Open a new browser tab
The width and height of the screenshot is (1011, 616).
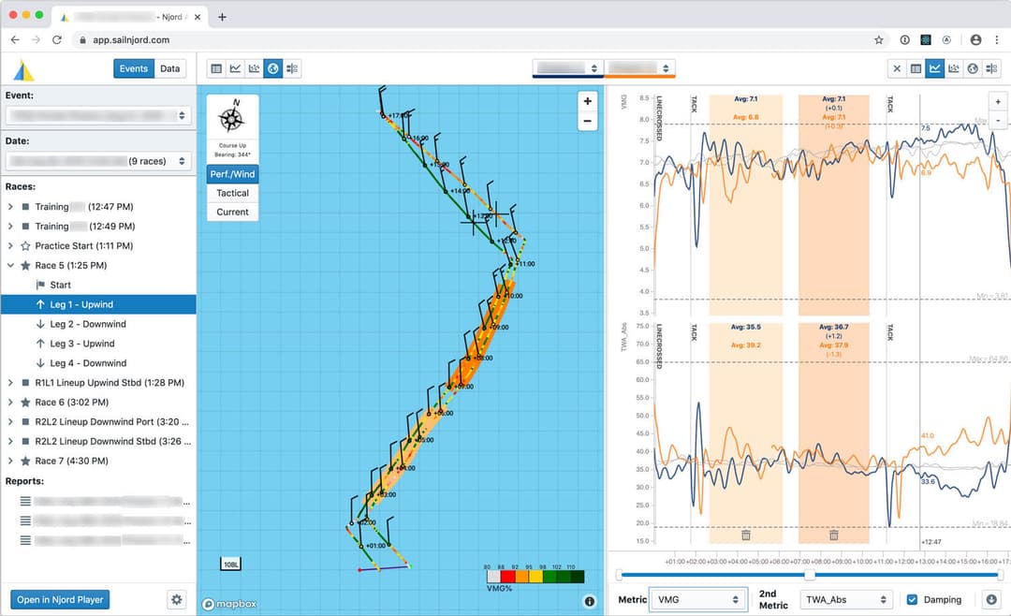coord(222,18)
